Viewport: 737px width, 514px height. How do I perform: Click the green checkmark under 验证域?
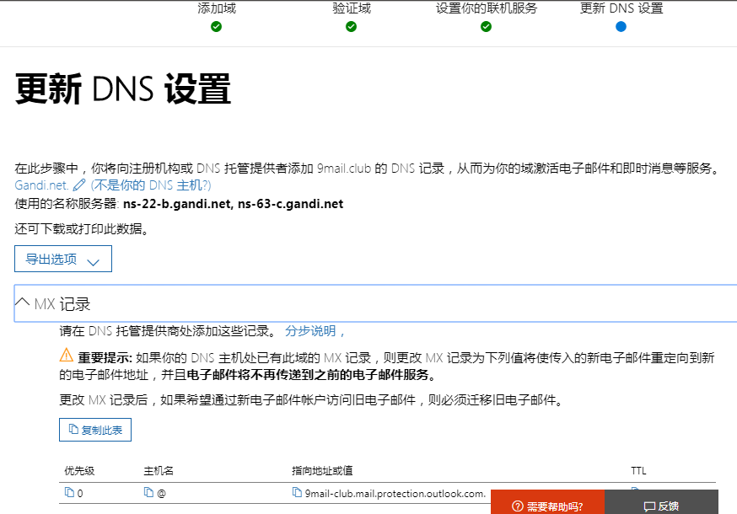(351, 26)
